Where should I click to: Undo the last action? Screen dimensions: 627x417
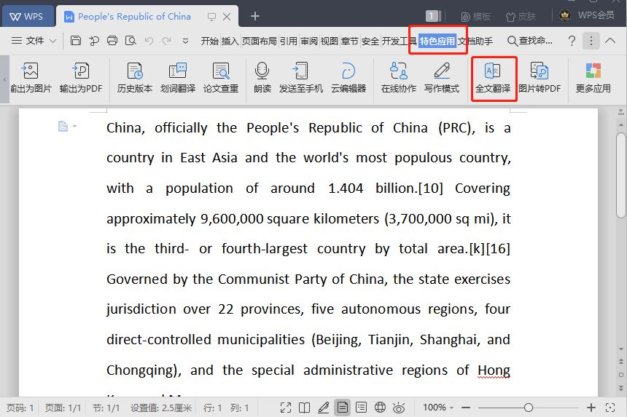coord(149,40)
